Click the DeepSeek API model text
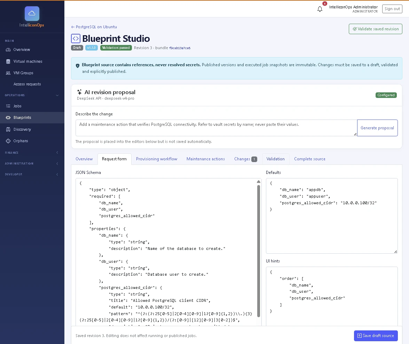 [x=105, y=99]
